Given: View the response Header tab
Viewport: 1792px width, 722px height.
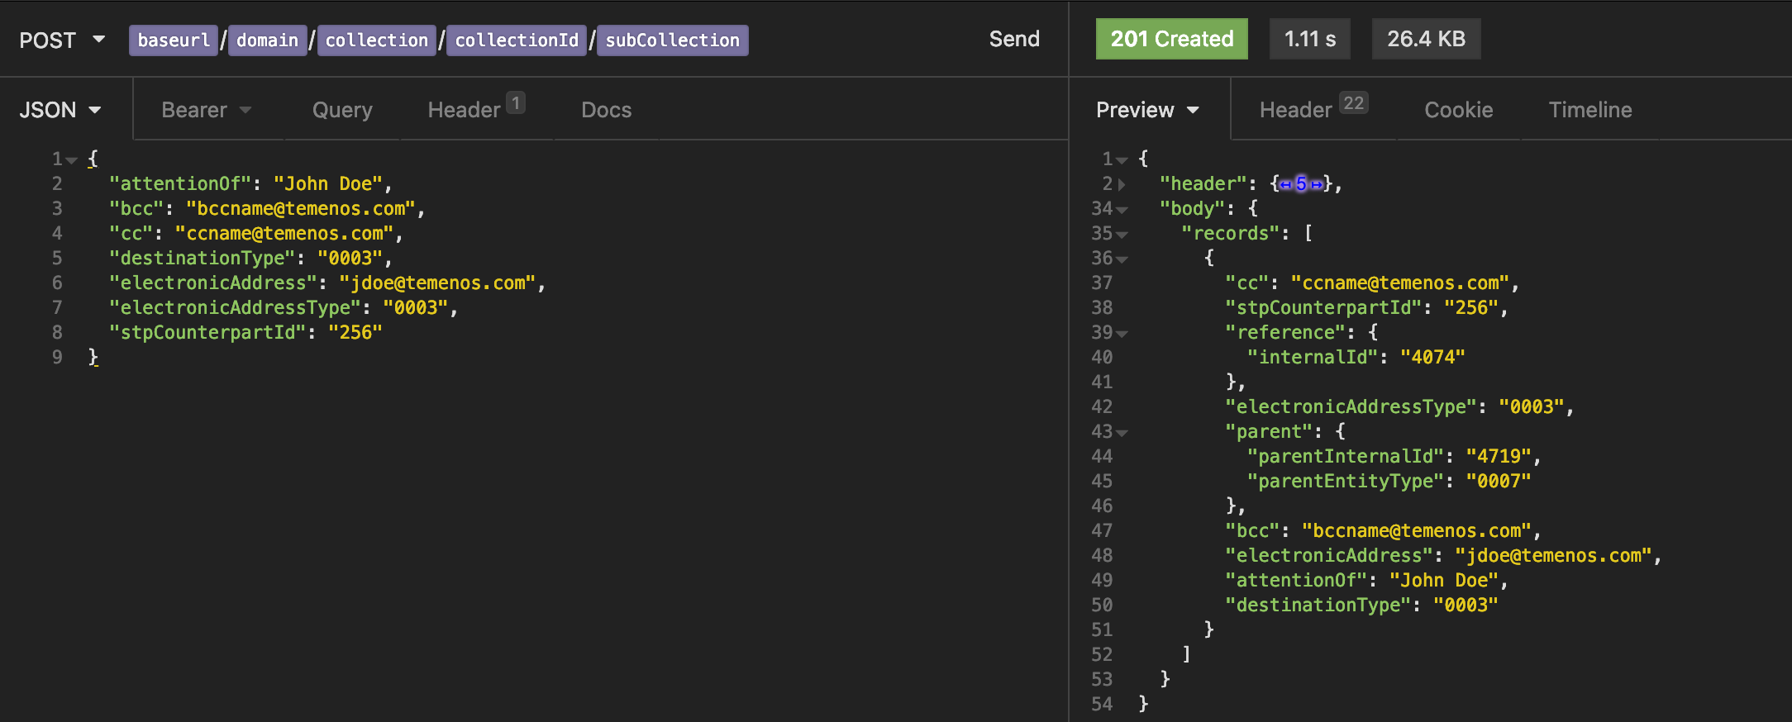Looking at the screenshot, I should click(x=1312, y=110).
